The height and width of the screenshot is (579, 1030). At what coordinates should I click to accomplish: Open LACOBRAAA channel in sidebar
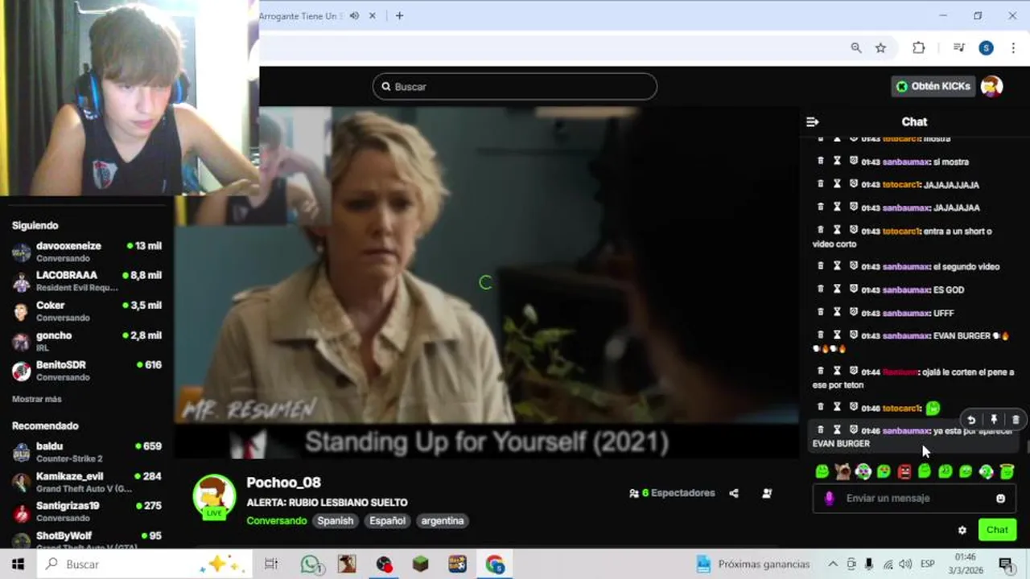[87, 281]
